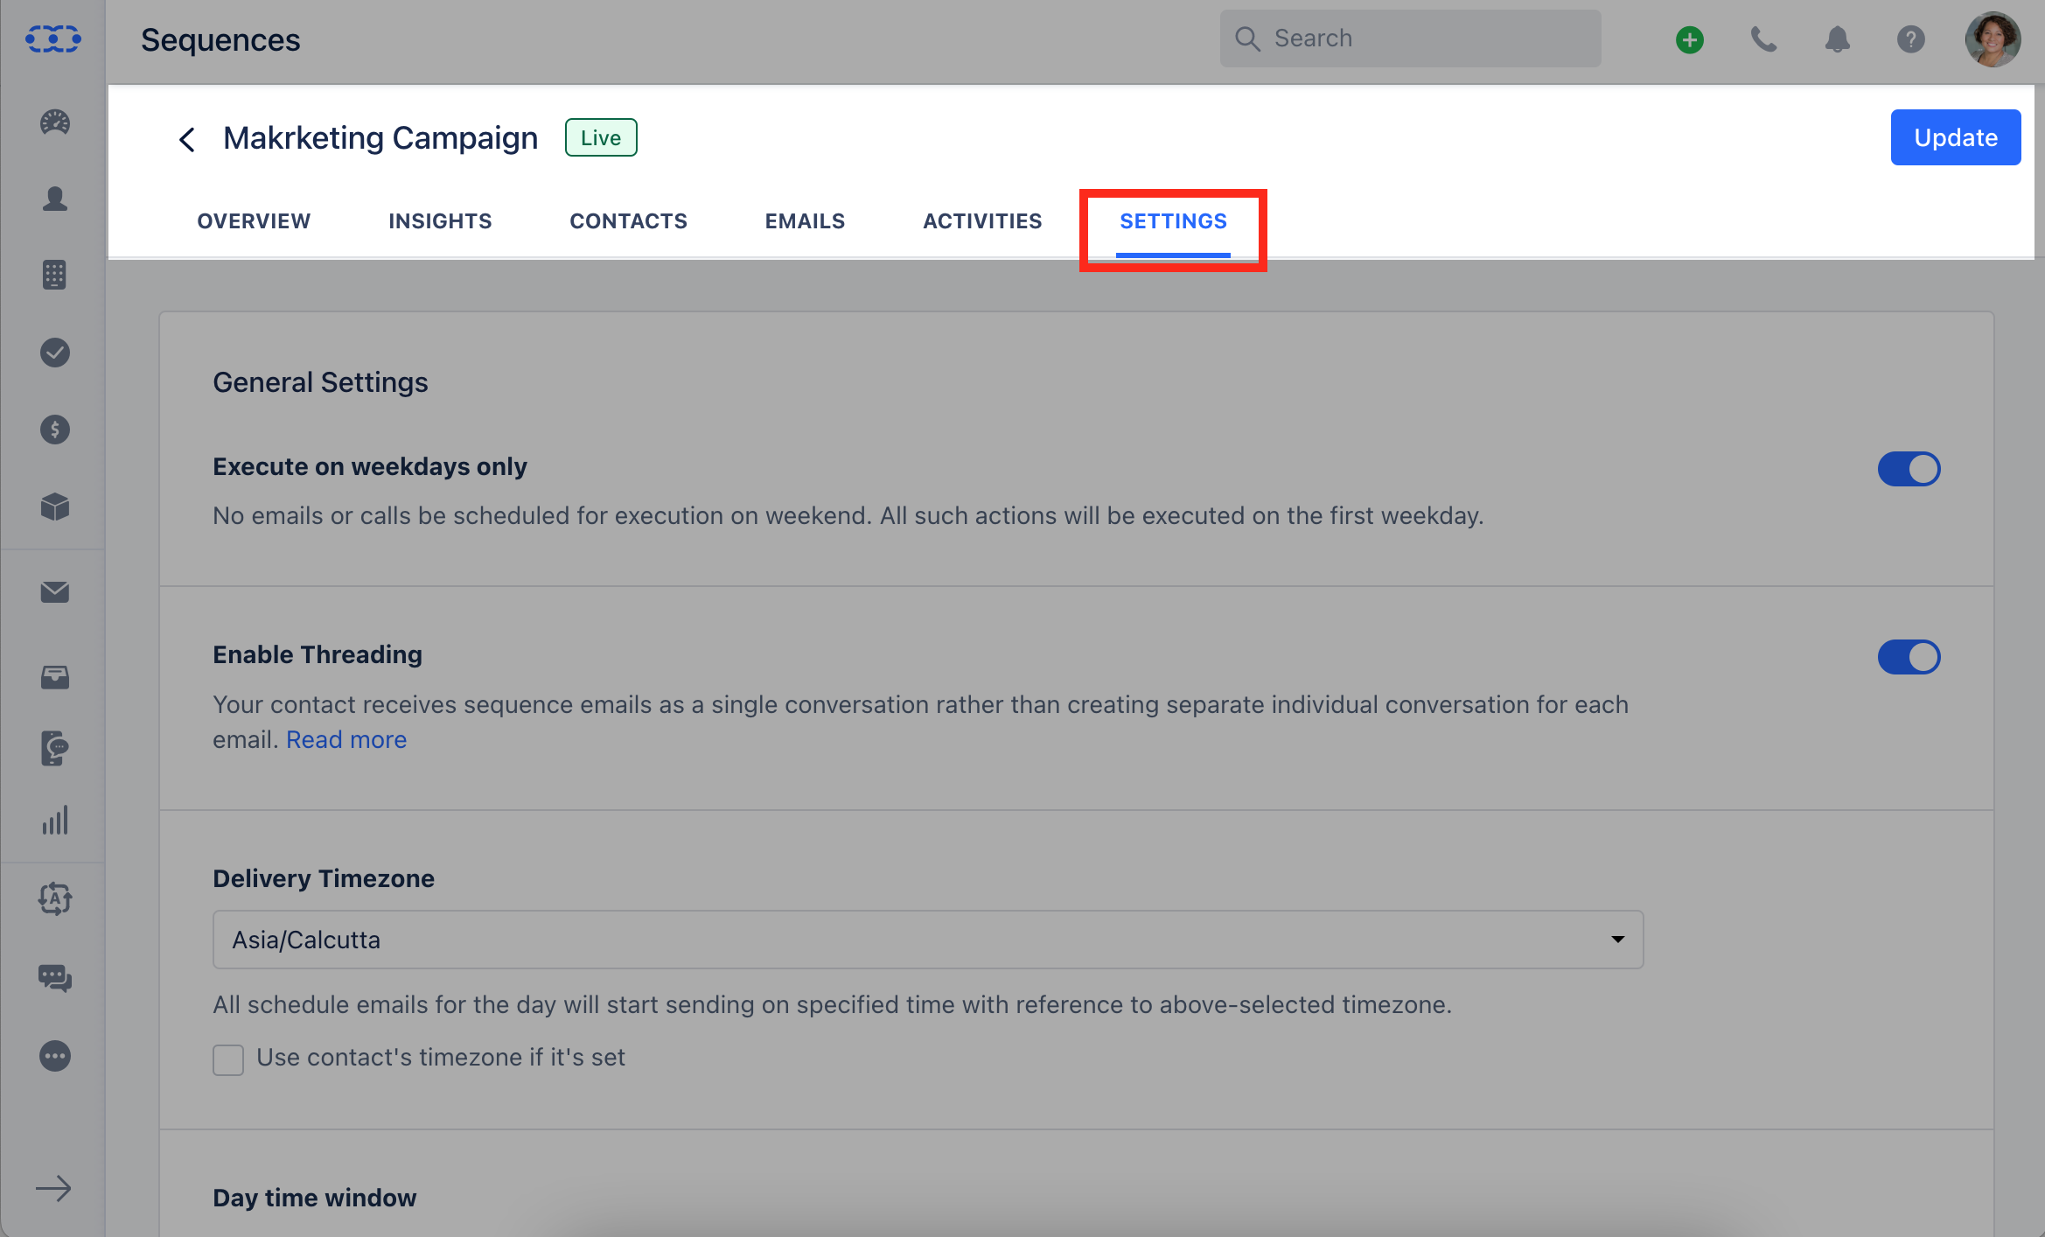
Task: Switch to the Emails tab
Action: 805,221
